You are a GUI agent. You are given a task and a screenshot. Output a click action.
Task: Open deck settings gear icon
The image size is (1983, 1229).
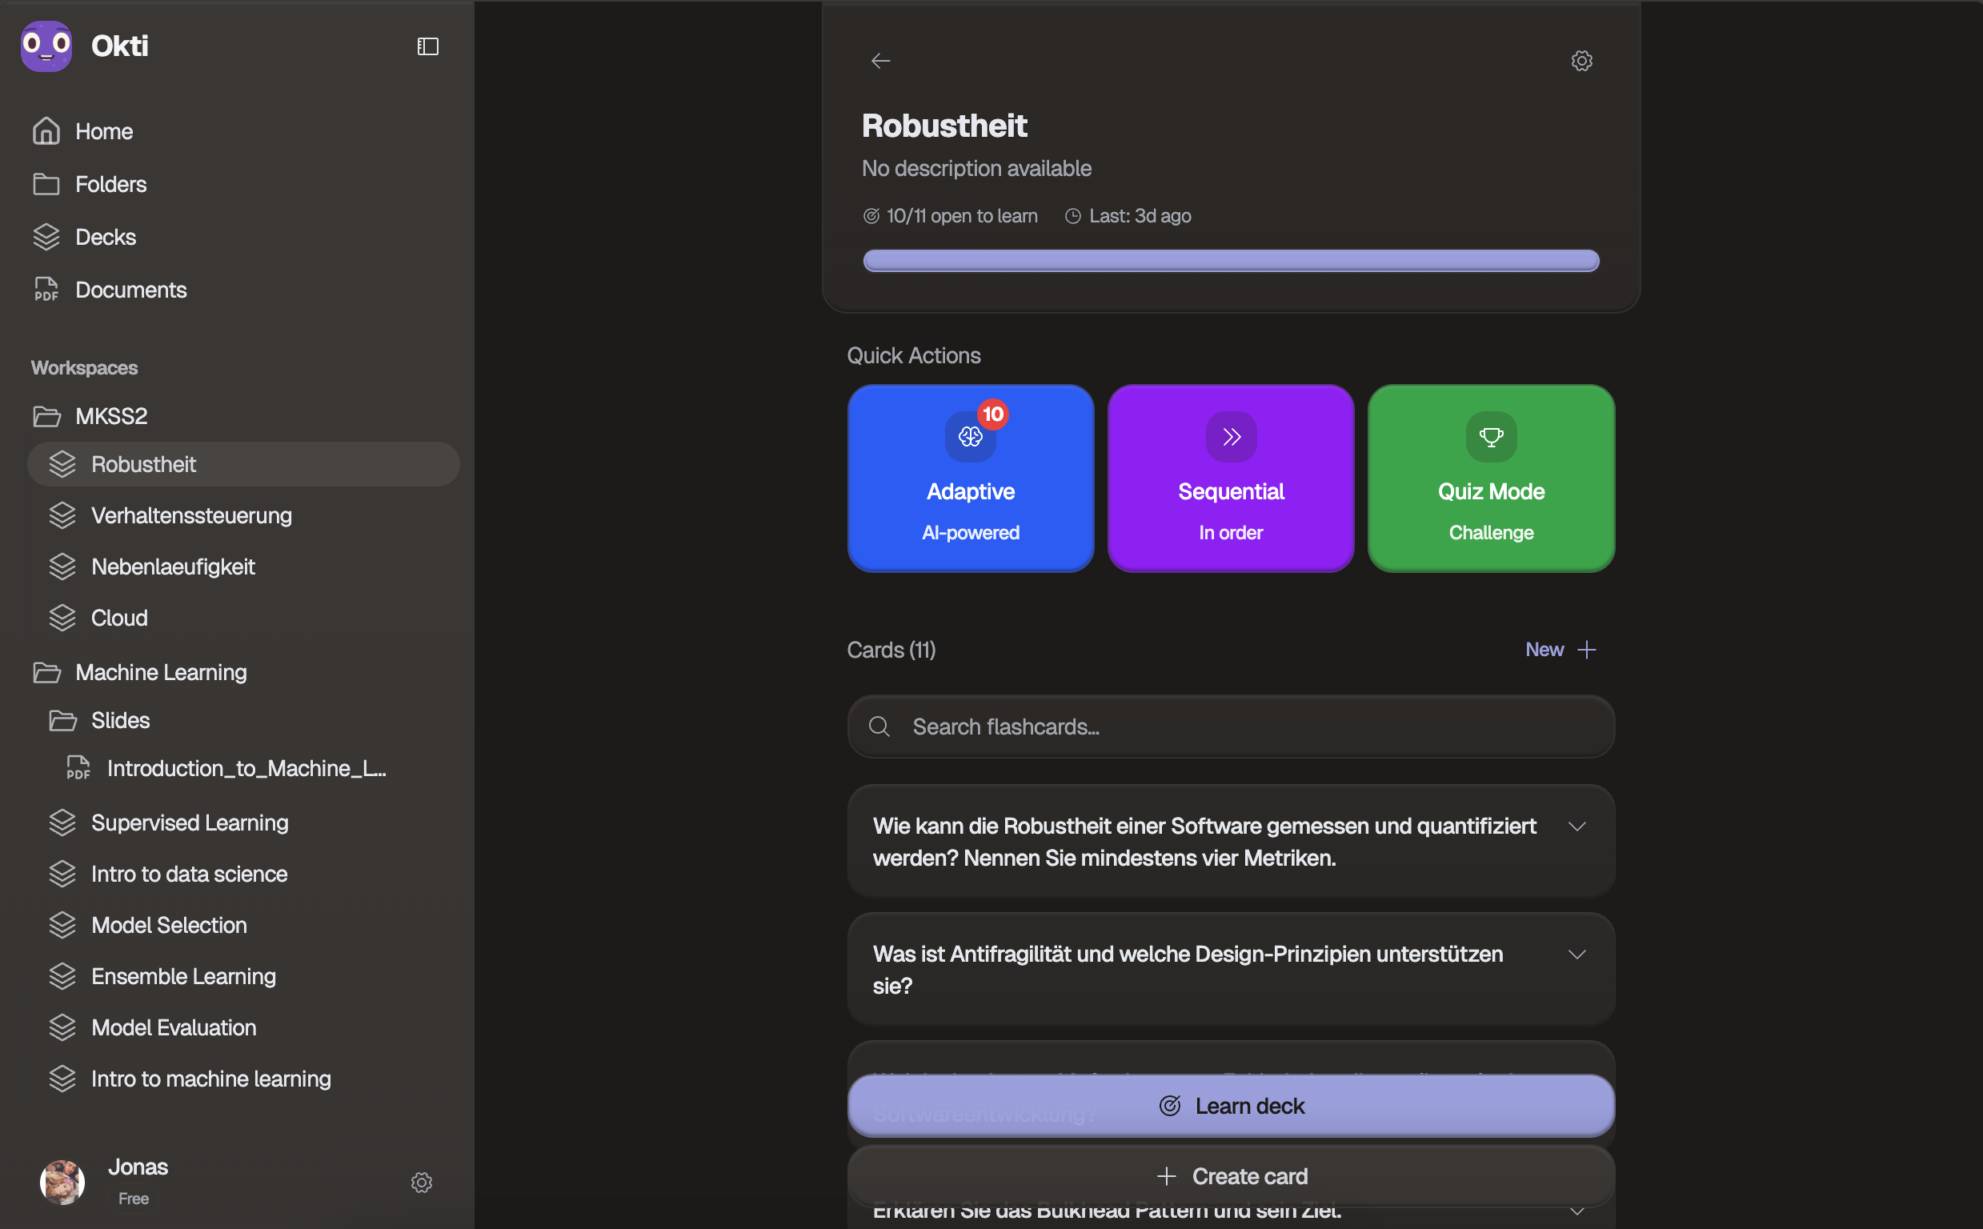(x=1581, y=61)
